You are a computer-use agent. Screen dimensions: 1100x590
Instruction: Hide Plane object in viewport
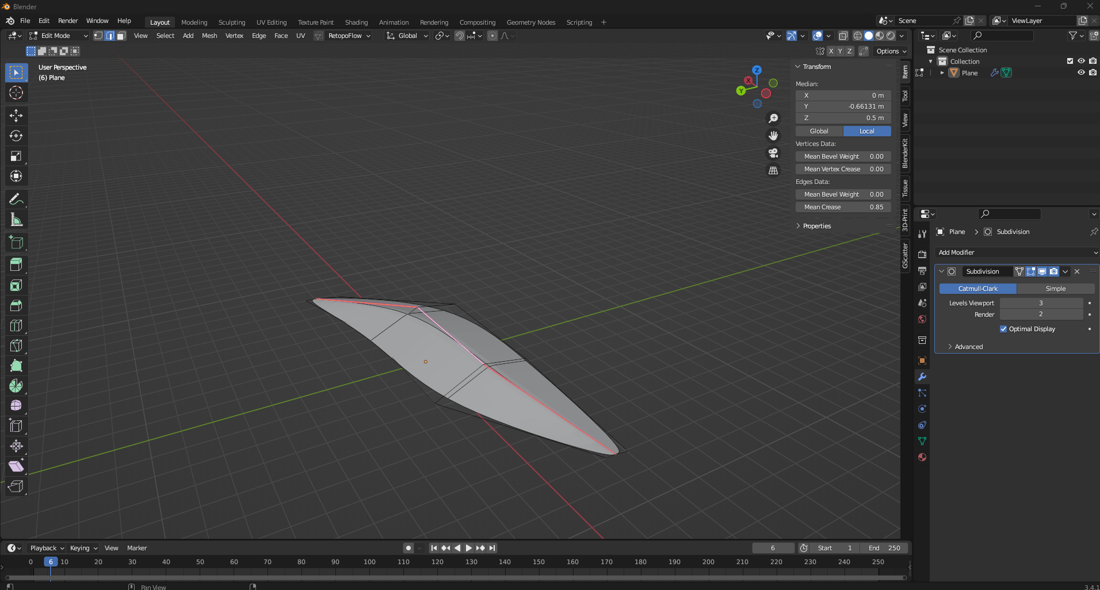pos(1081,72)
